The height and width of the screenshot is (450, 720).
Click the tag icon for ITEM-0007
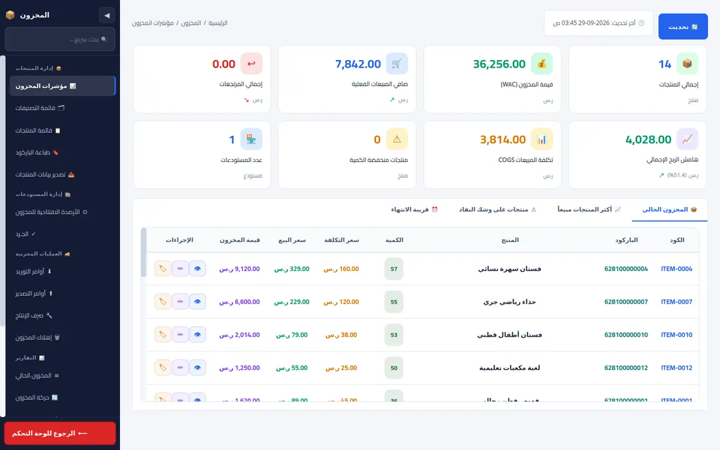coord(163,302)
